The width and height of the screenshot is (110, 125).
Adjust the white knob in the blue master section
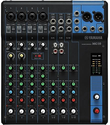96,97
